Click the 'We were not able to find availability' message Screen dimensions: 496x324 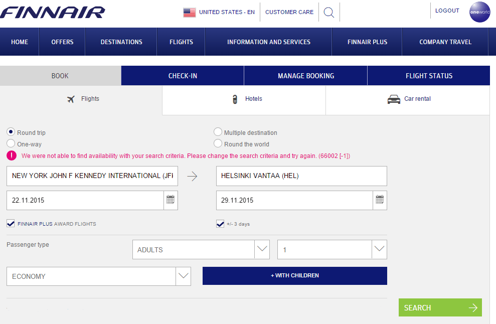click(186, 156)
